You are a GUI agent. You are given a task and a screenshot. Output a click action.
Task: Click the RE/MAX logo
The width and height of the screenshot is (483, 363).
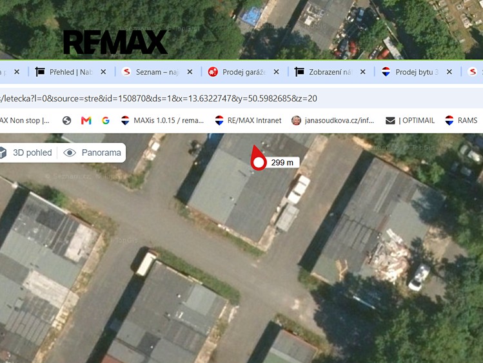pyautogui.click(x=115, y=42)
